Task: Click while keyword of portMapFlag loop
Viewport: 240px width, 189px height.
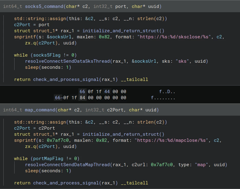Action: [21, 158]
